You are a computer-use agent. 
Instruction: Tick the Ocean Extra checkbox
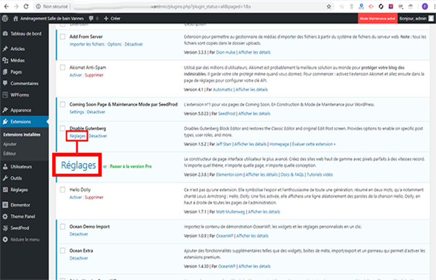(x=63, y=251)
